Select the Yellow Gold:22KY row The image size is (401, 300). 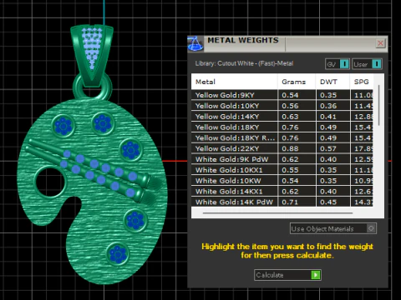click(x=282, y=148)
